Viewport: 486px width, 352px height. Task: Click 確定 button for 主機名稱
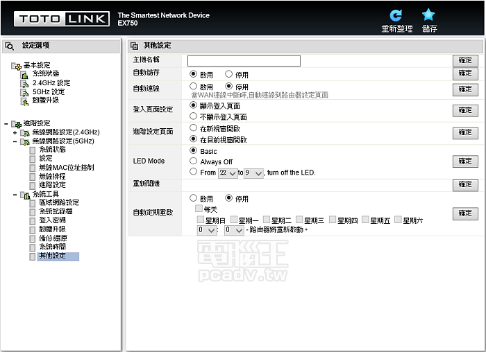pyautogui.click(x=464, y=61)
